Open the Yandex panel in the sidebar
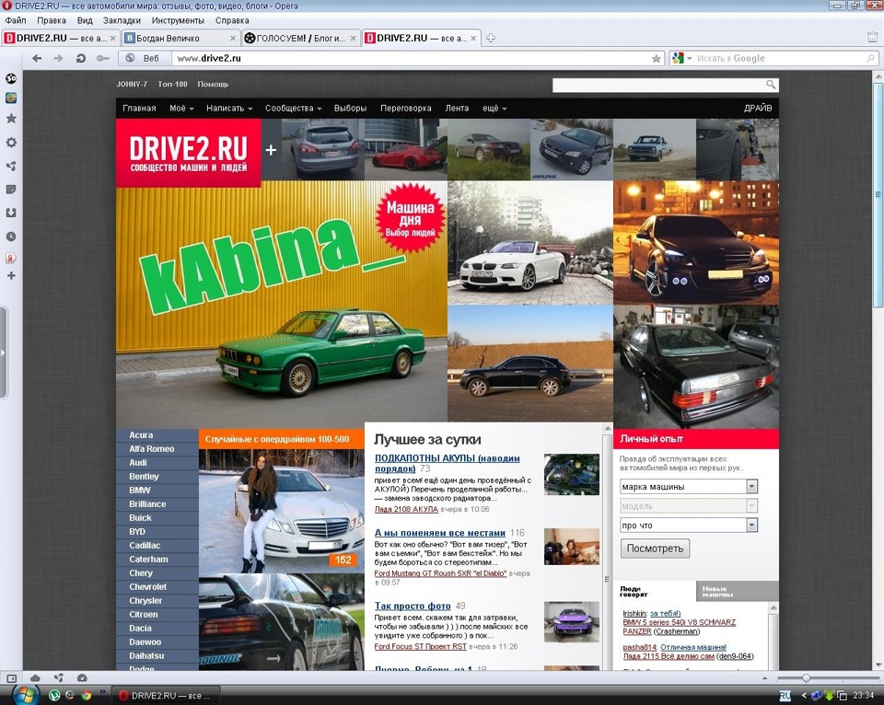Viewport: 884px width, 705px height. [x=11, y=258]
